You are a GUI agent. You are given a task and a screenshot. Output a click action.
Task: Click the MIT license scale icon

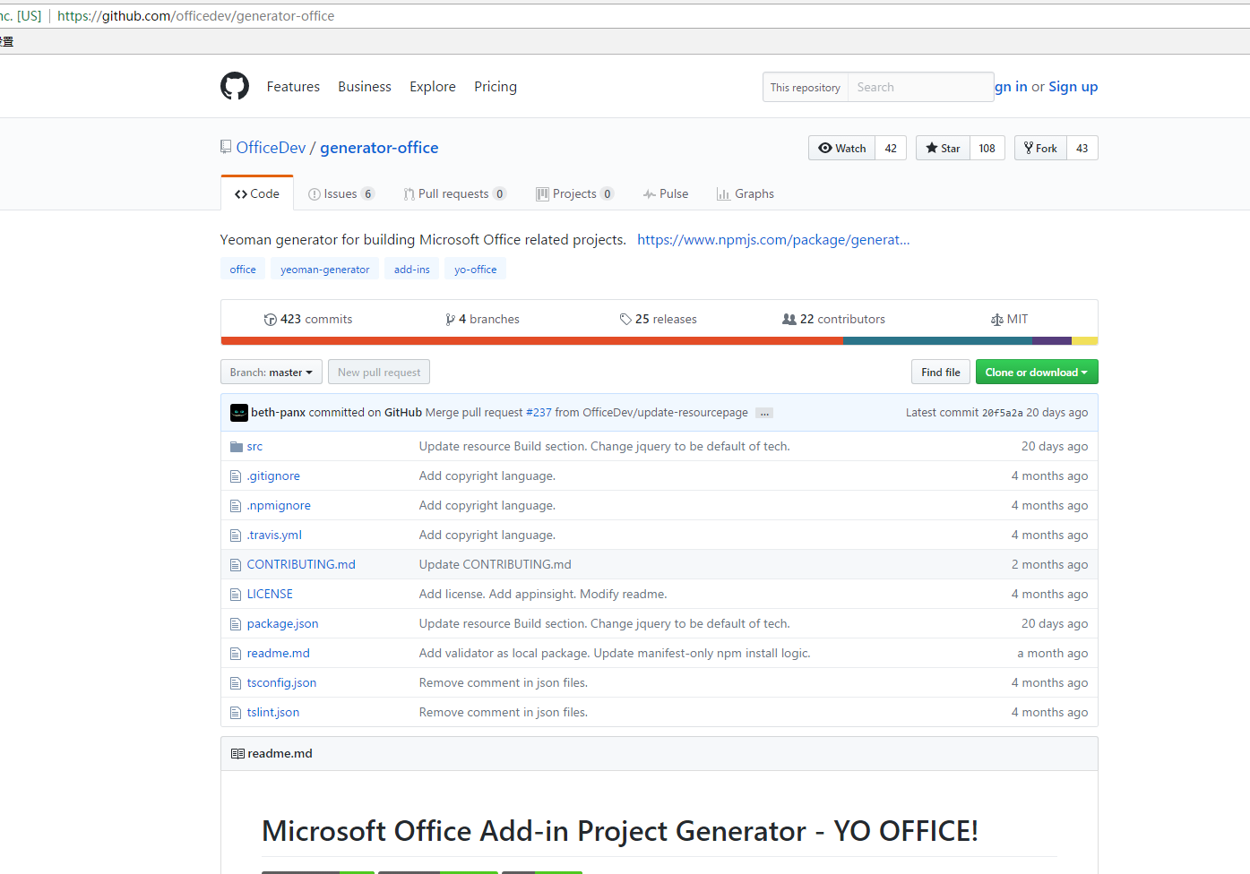(x=997, y=320)
